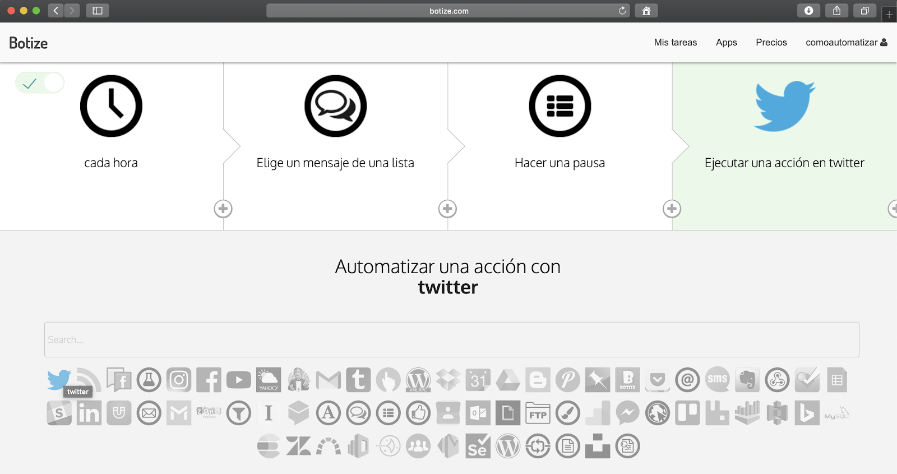Select the Facebook app icon
Image resolution: width=897 pixels, height=474 pixels.
[209, 380]
